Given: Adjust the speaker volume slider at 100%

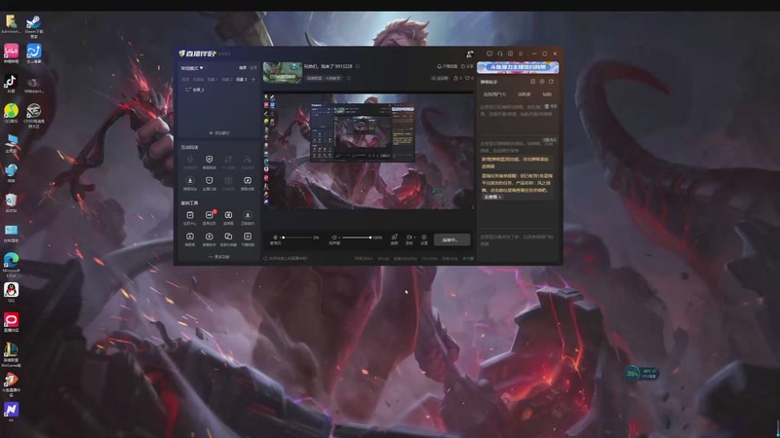Looking at the screenshot, I should click(356, 237).
